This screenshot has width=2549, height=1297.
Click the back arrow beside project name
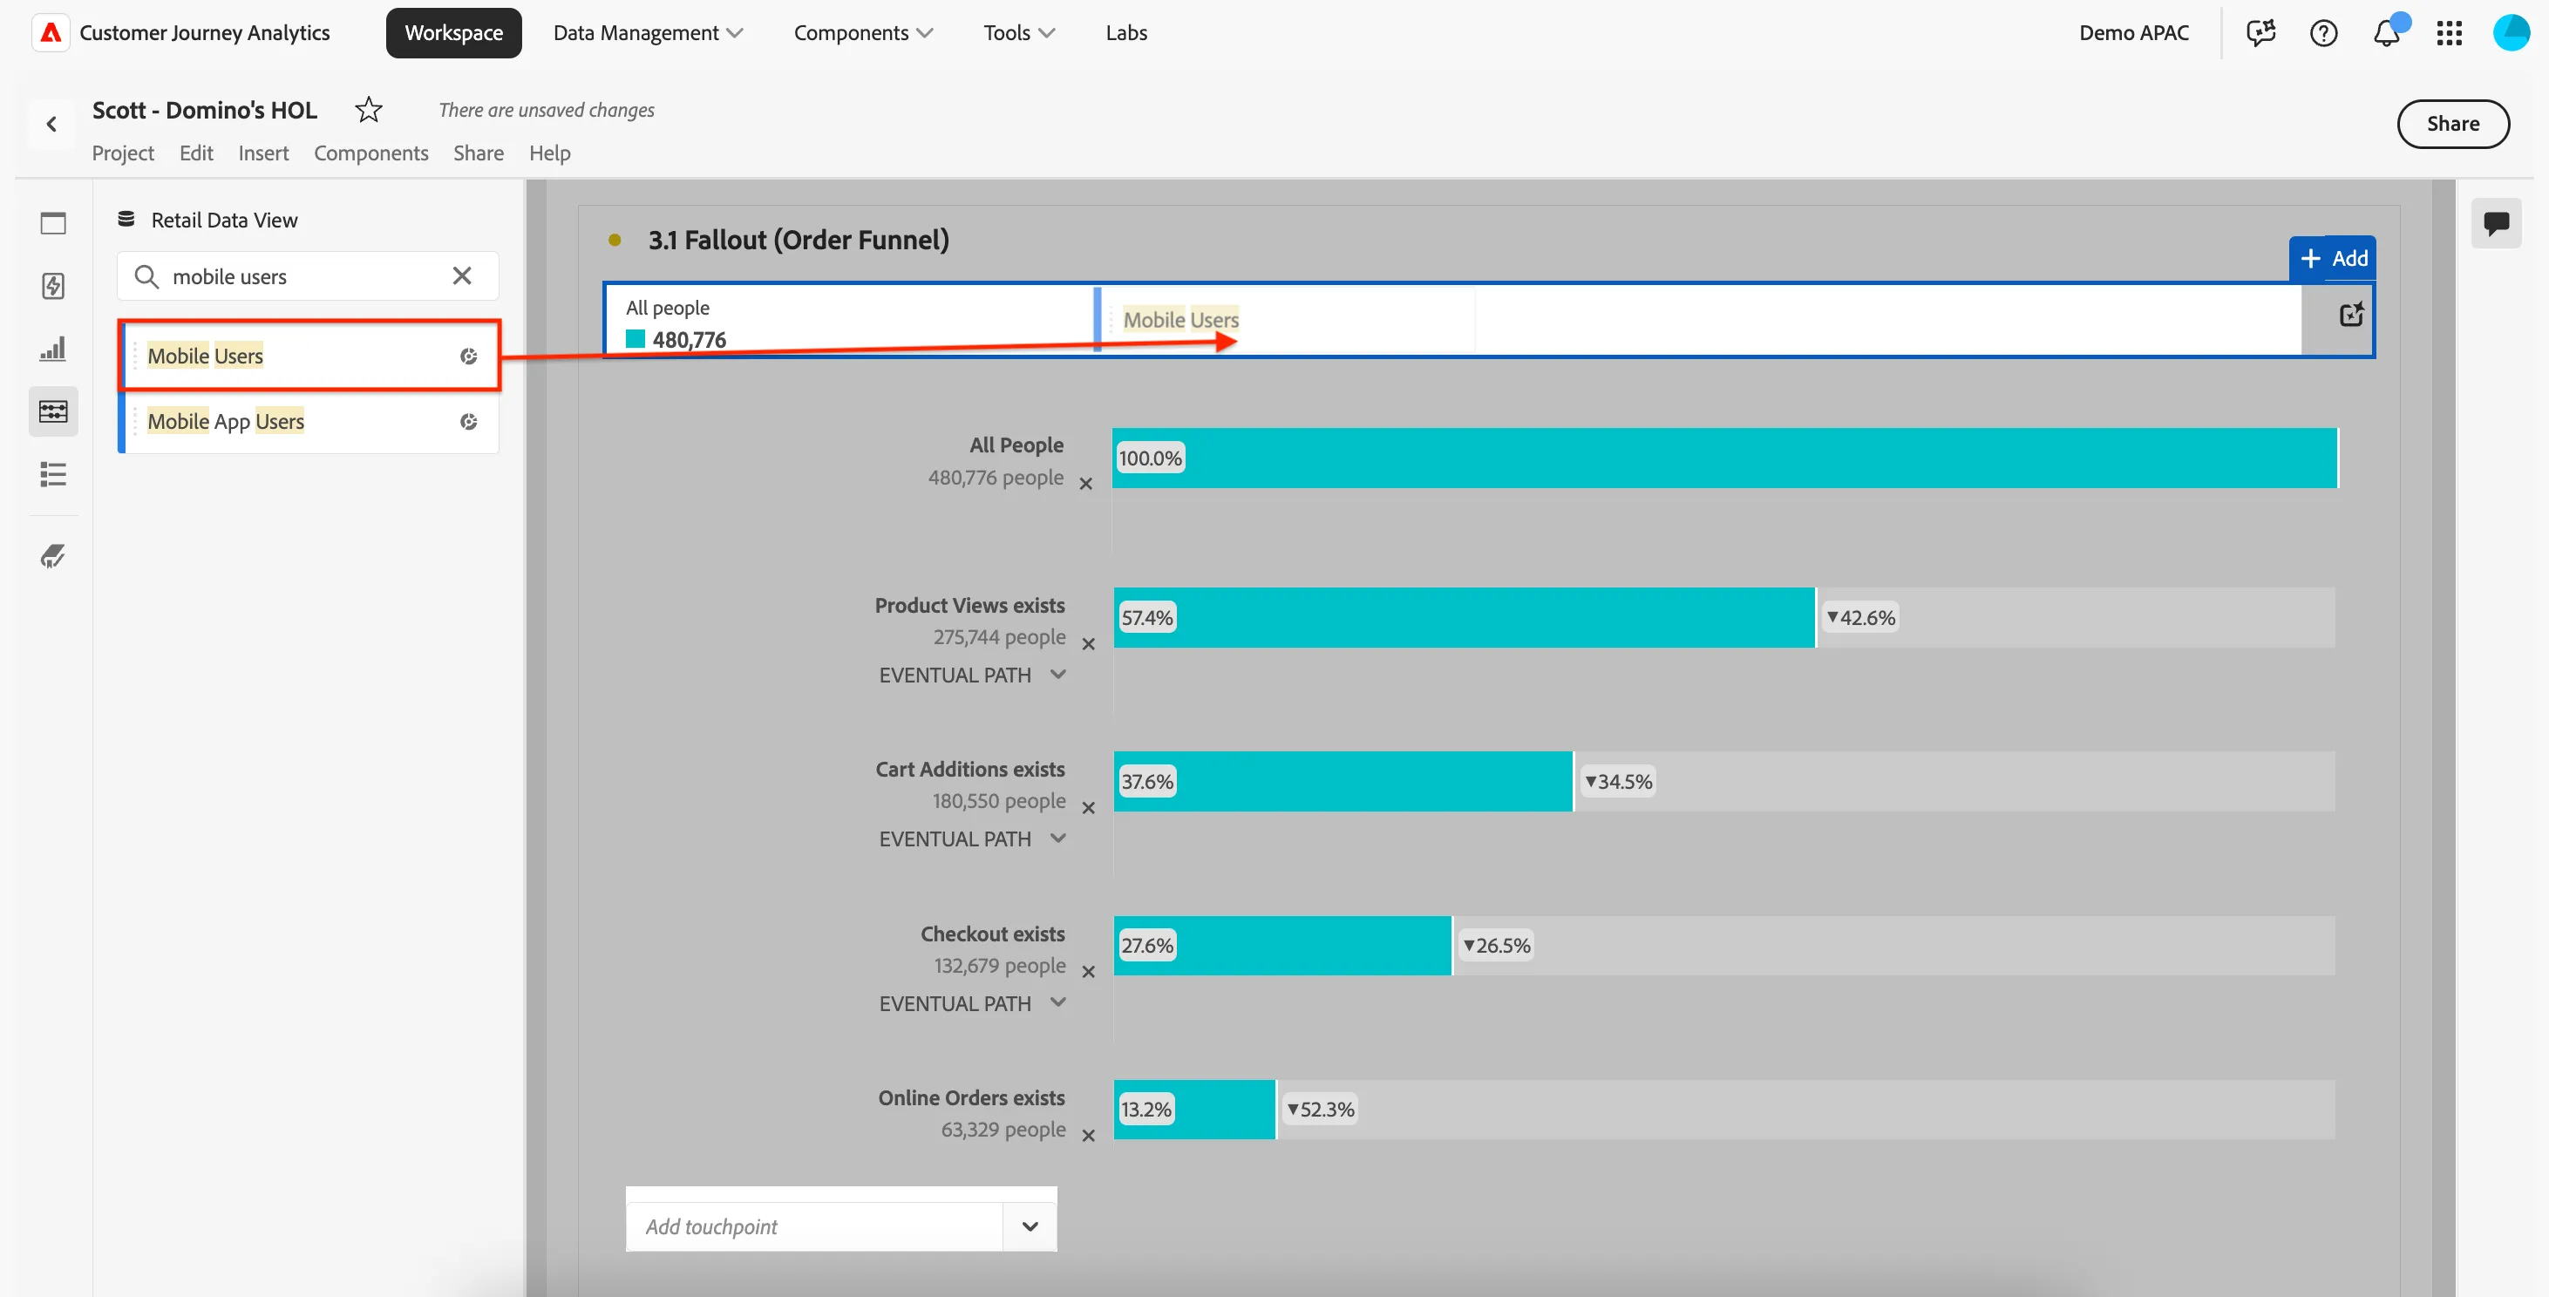pos(51,124)
